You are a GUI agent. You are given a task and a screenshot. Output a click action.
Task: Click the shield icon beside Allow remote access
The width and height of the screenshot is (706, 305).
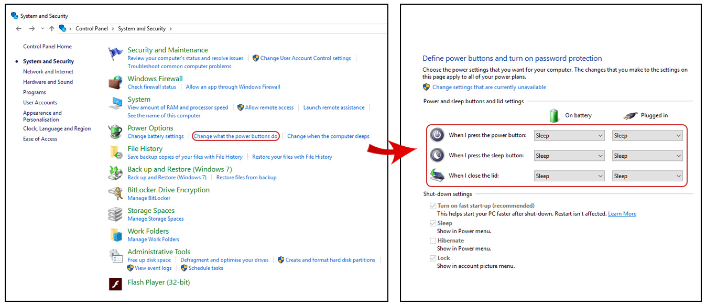(241, 107)
